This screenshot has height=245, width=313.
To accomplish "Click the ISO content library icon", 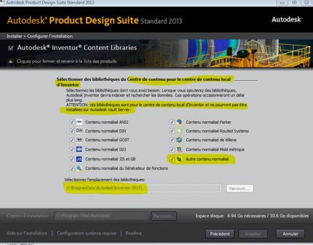I will (x=79, y=149).
